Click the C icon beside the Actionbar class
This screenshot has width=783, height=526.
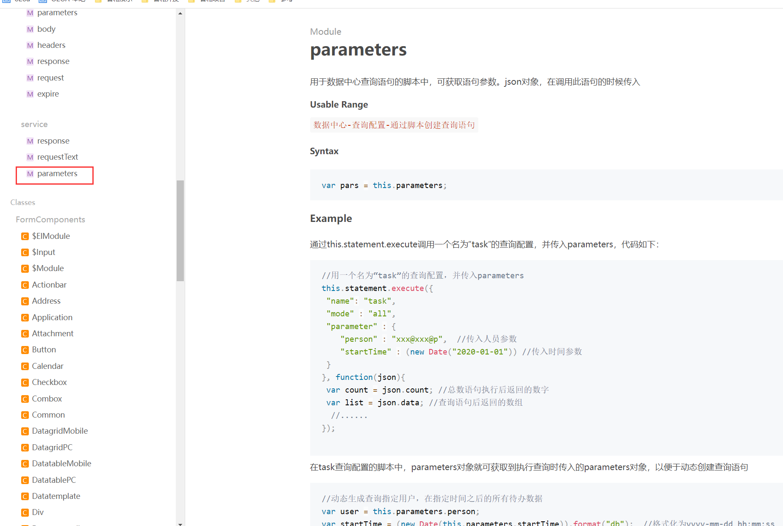[x=25, y=285]
